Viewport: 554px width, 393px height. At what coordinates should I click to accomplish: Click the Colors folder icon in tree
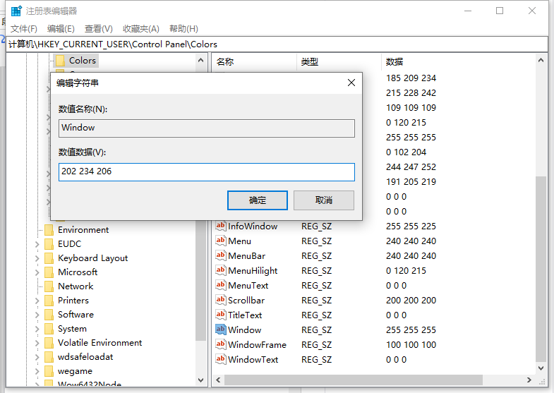[60, 61]
